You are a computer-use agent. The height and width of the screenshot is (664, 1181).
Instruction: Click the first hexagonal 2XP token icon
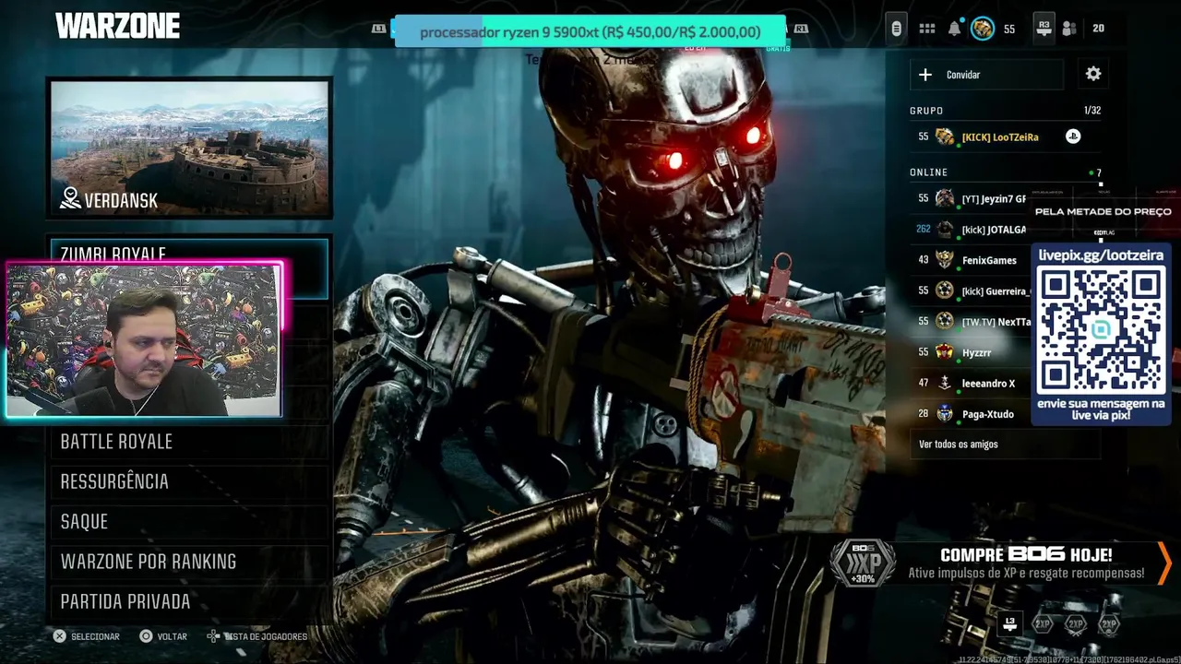(1043, 624)
